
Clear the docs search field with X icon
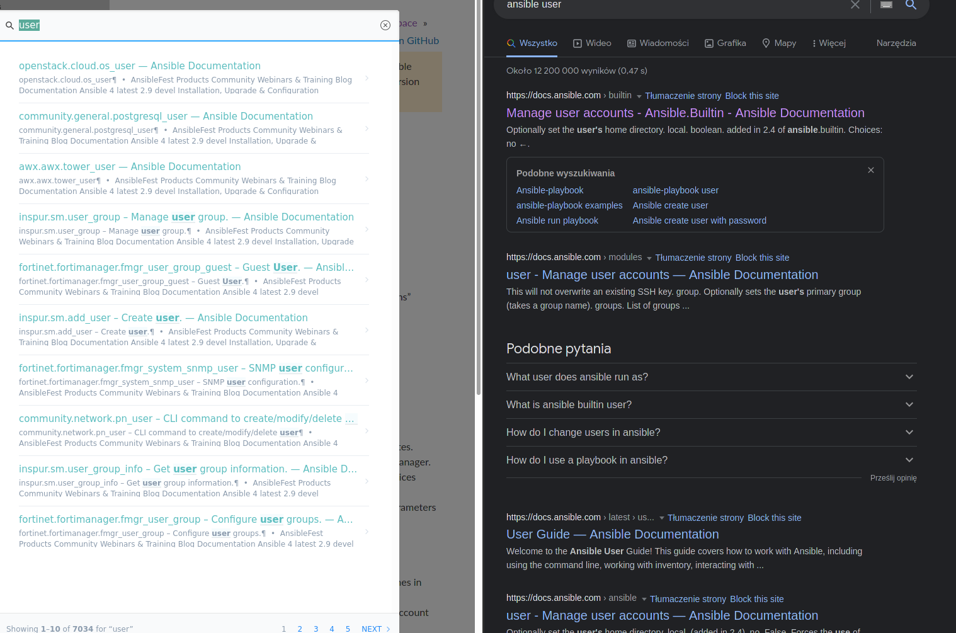point(385,25)
